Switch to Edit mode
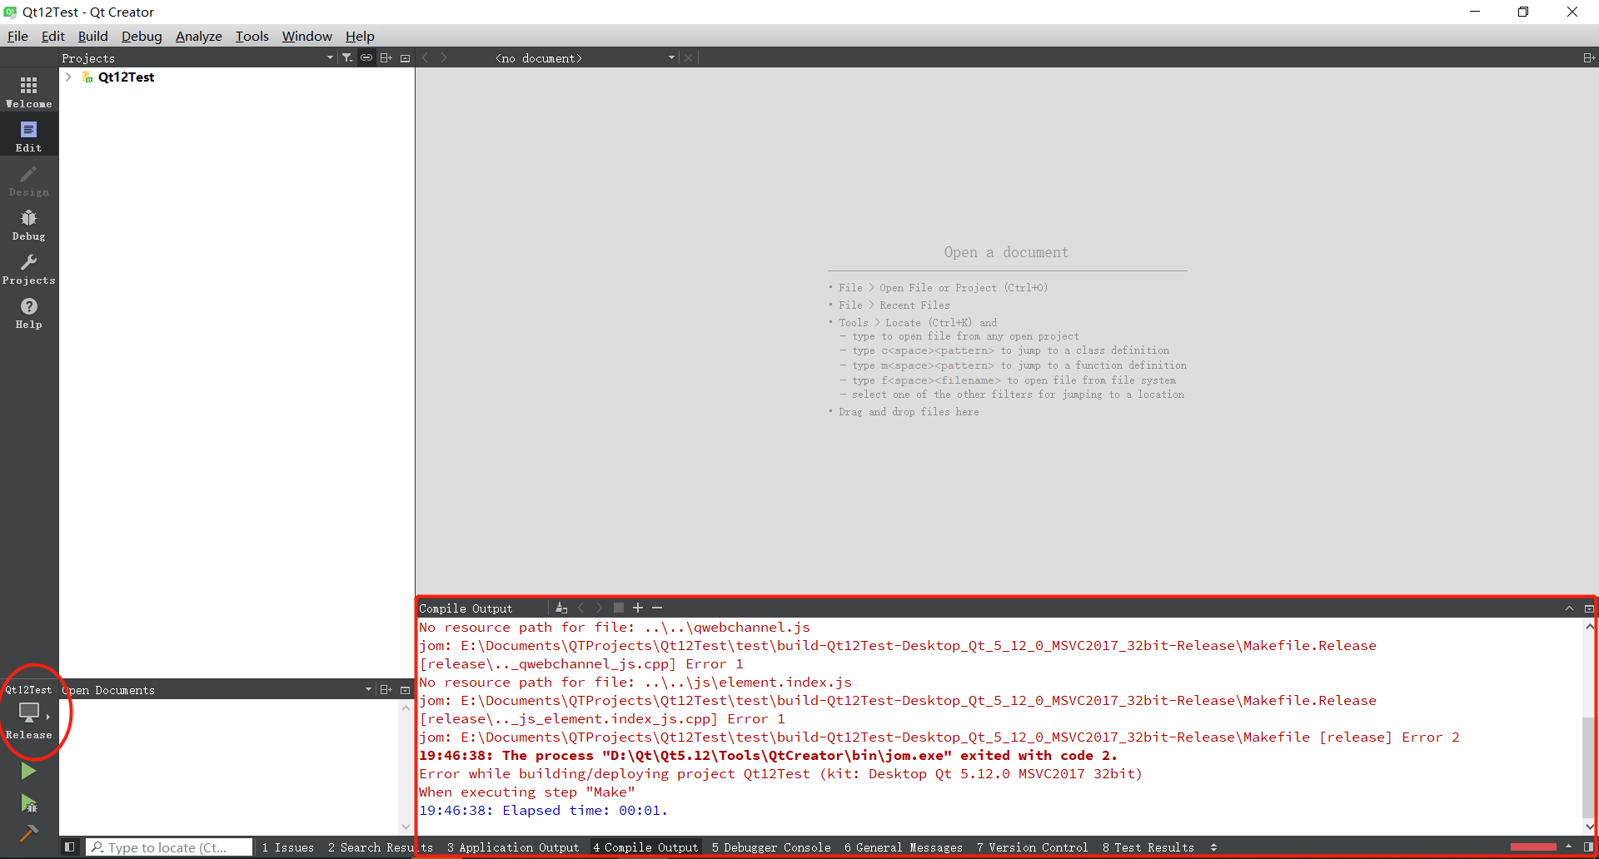 (29, 136)
